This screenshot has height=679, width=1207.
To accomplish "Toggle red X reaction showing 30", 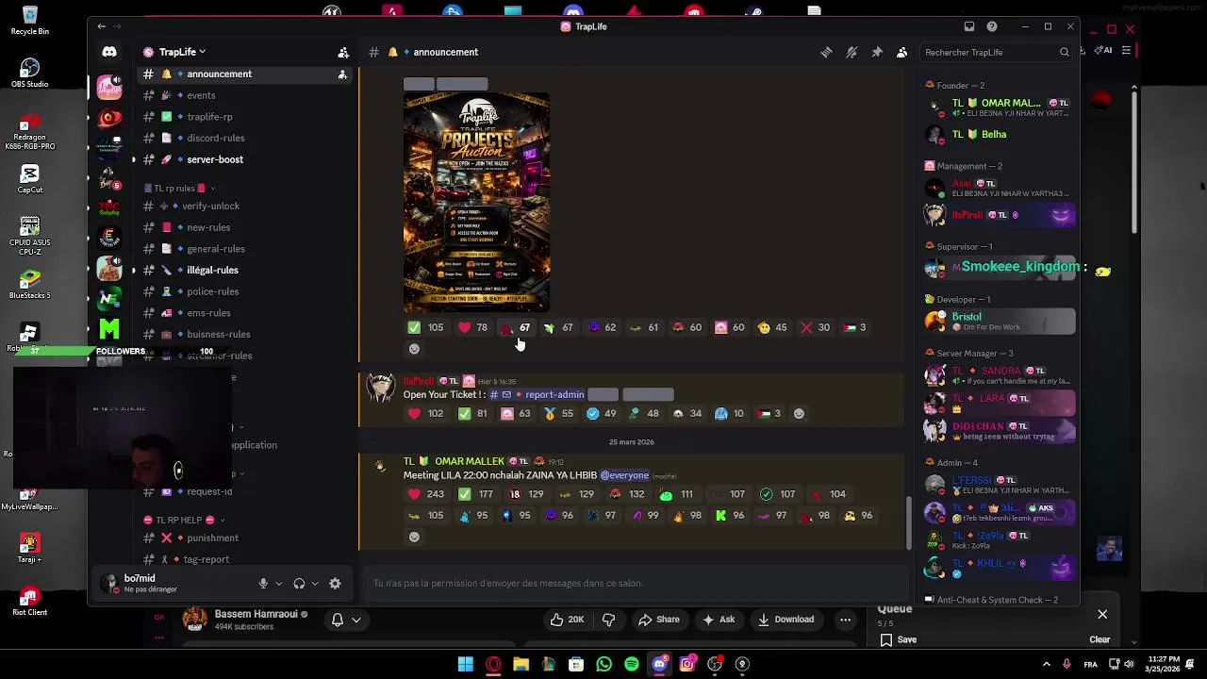I will pyautogui.click(x=815, y=327).
